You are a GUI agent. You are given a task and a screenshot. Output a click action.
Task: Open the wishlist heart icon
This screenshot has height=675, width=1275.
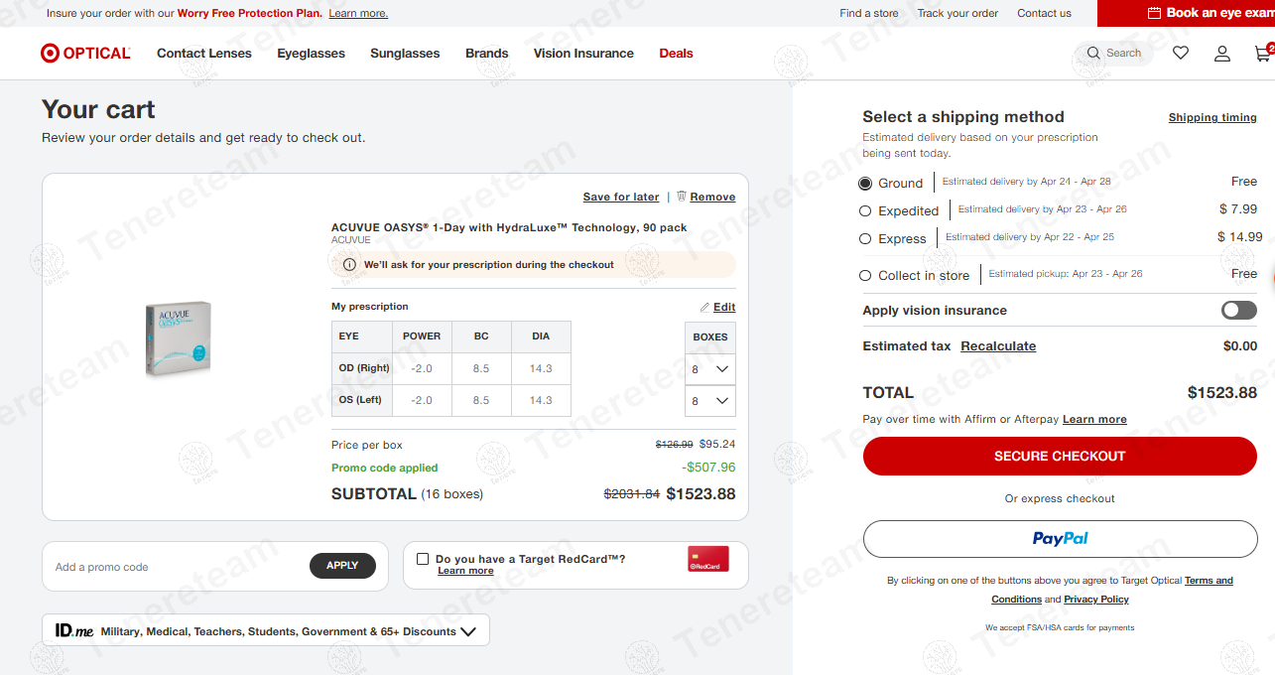(x=1181, y=54)
